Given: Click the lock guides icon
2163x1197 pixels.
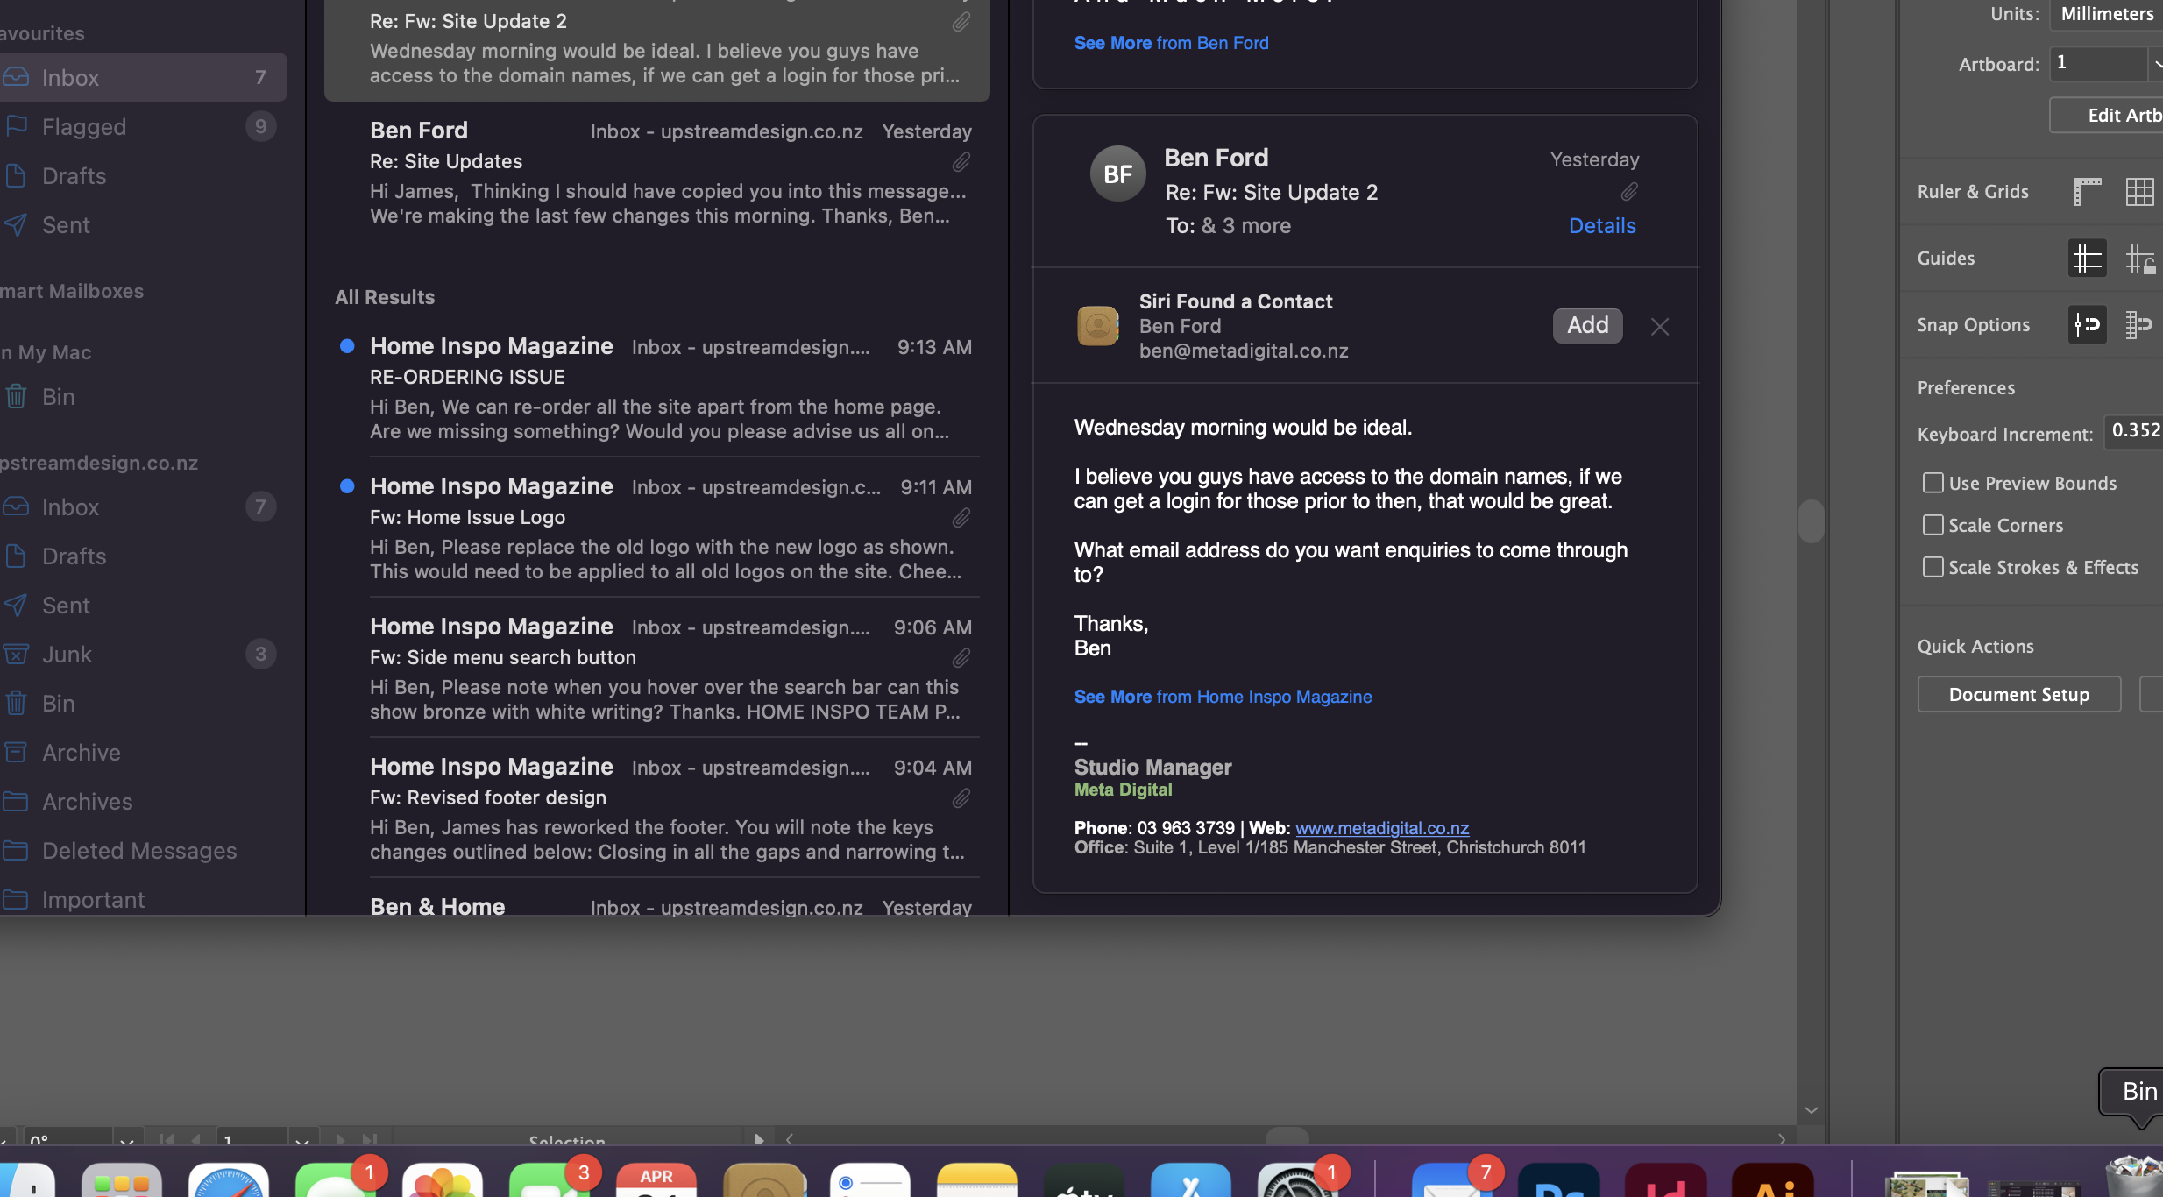Looking at the screenshot, I should point(2139,259).
